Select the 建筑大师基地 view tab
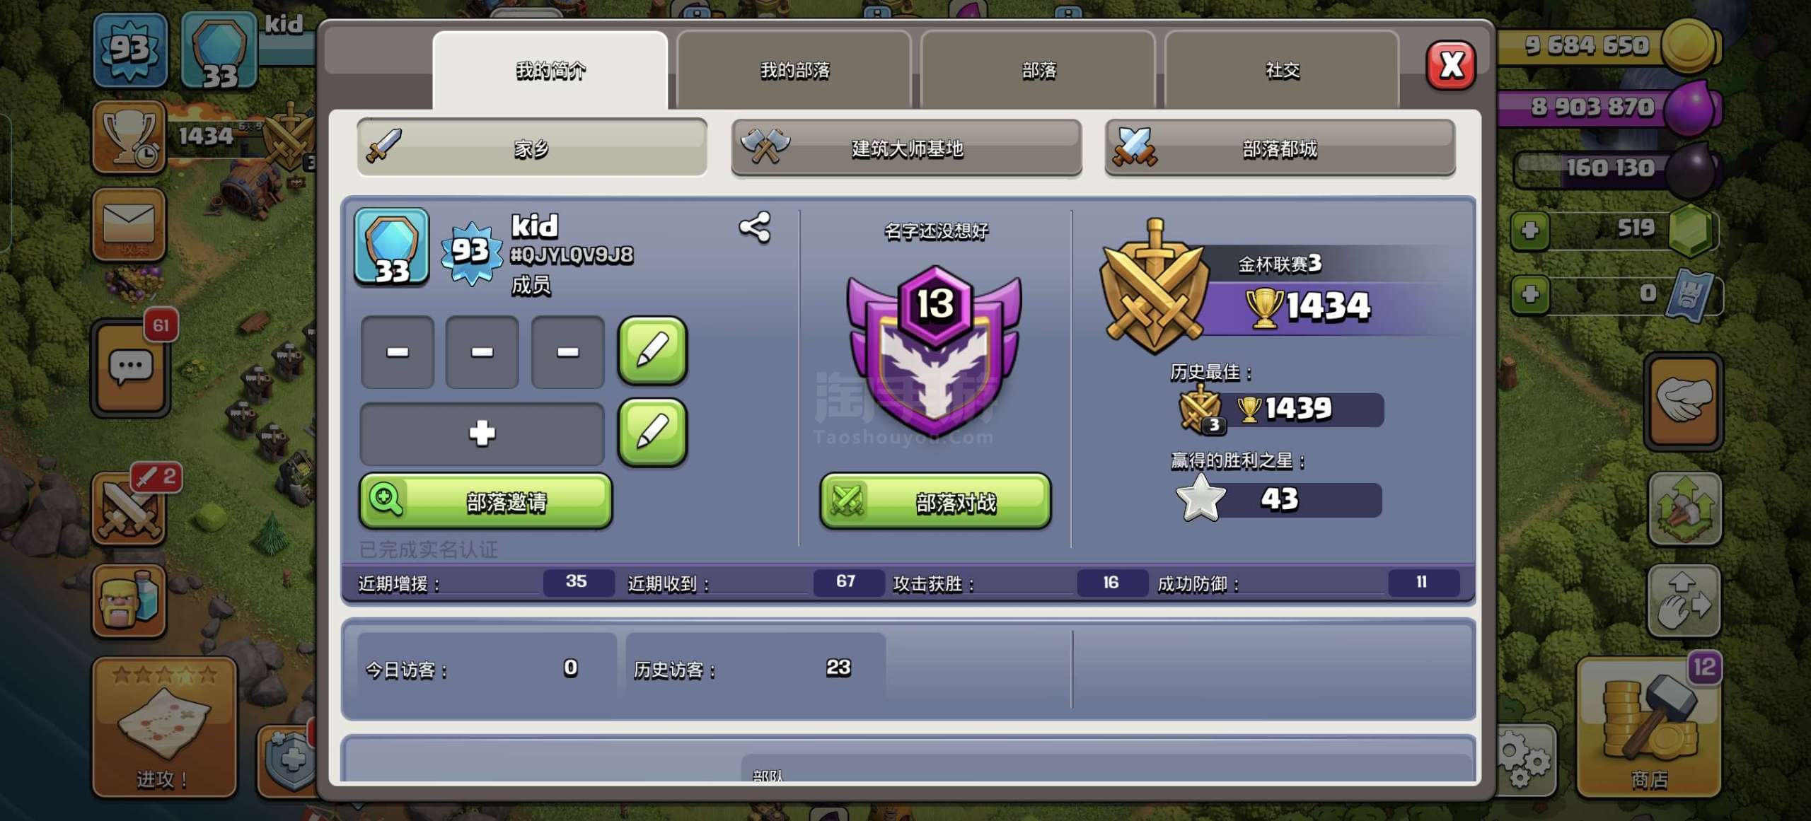Screen dimensions: 1811x821 pyautogui.click(x=907, y=149)
